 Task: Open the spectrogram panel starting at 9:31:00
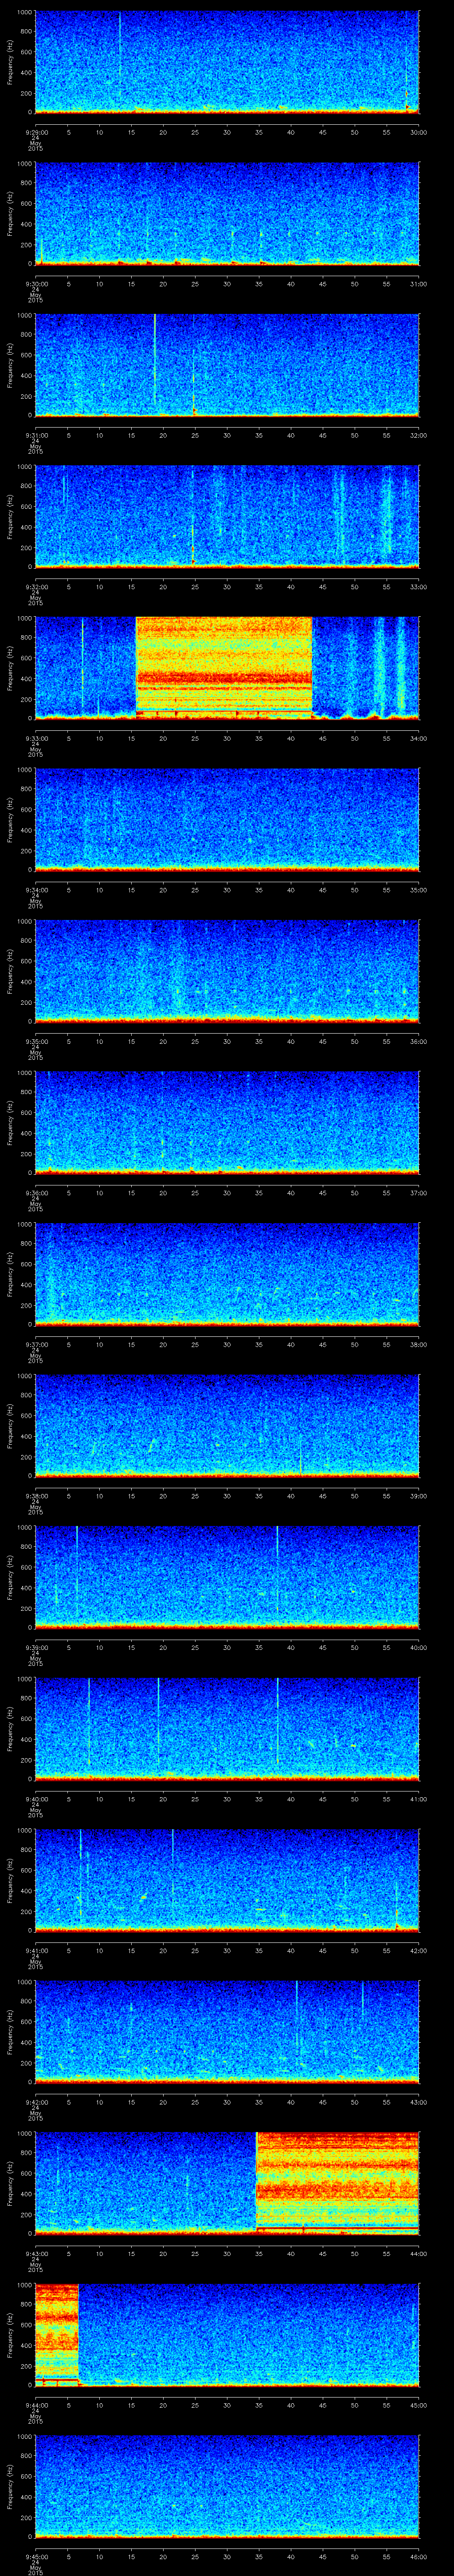pyautogui.click(x=227, y=365)
